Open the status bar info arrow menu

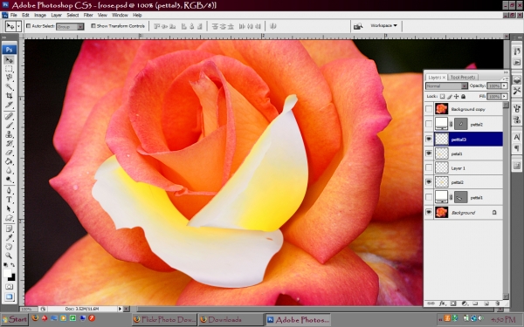click(x=120, y=309)
